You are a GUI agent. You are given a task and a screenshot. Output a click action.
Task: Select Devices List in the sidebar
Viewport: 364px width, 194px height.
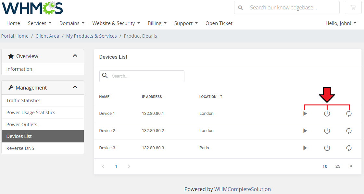pyautogui.click(x=43, y=136)
